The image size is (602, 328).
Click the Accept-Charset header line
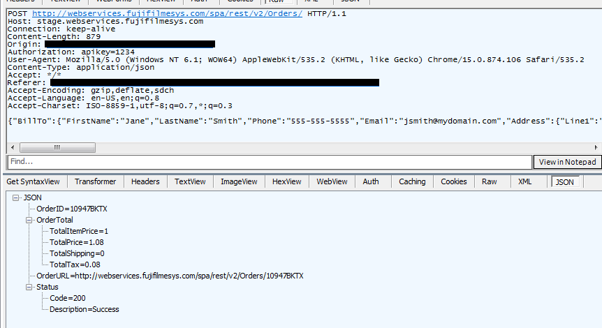120,106
